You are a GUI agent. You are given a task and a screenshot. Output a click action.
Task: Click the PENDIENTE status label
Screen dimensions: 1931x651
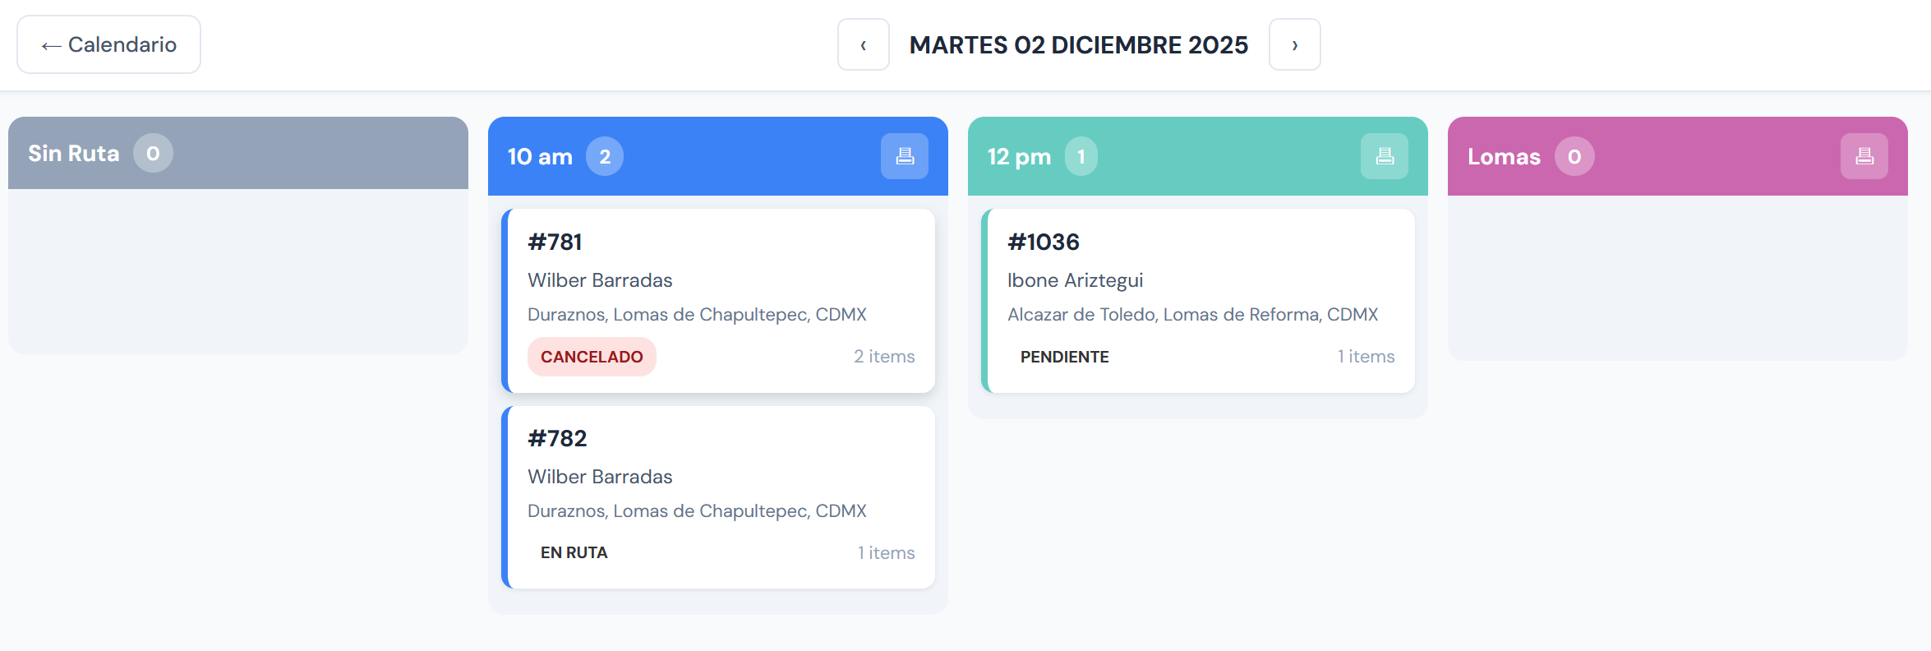pos(1064,357)
